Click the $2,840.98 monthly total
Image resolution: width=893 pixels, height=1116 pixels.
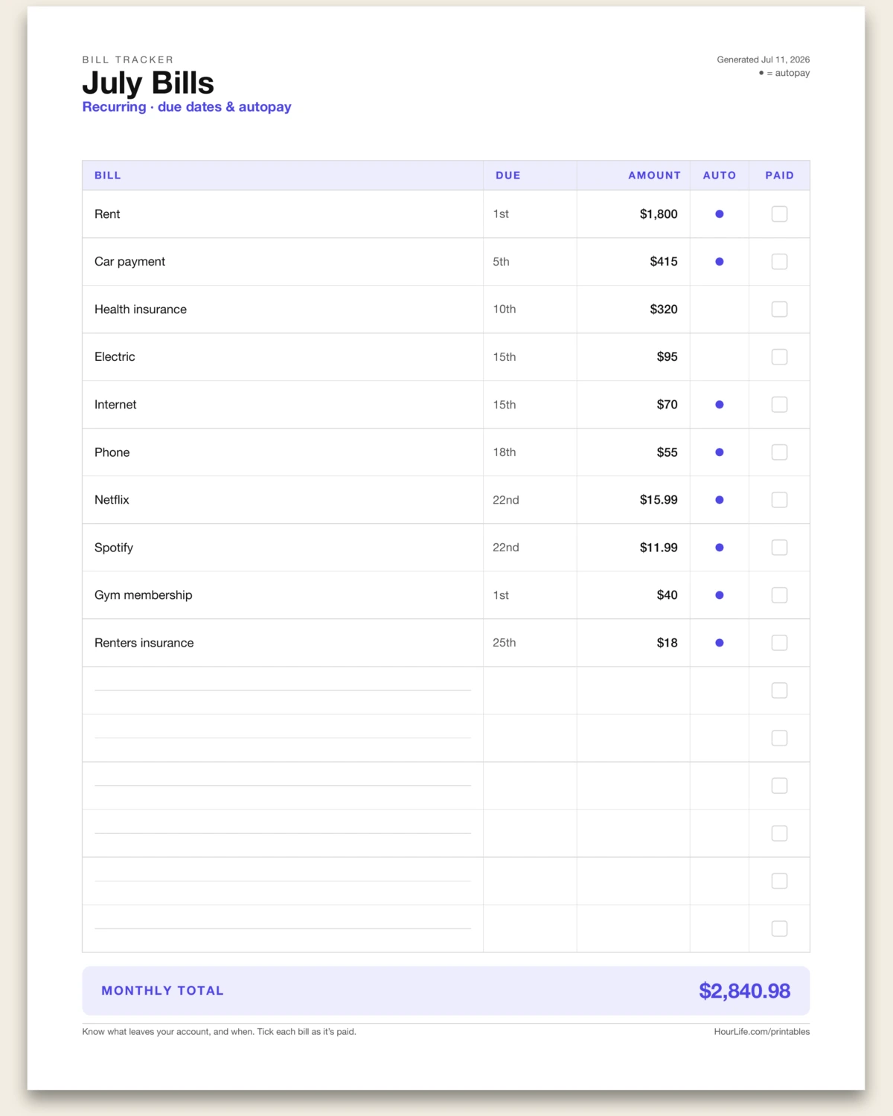pyautogui.click(x=744, y=991)
